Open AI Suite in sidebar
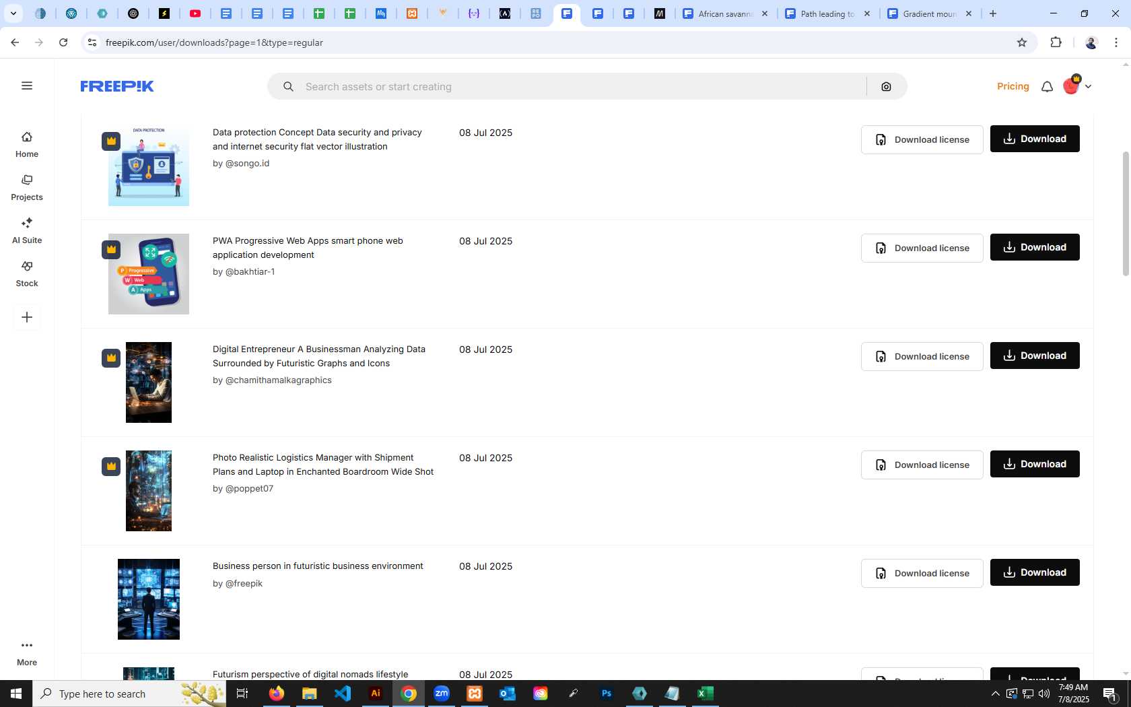 point(27,231)
